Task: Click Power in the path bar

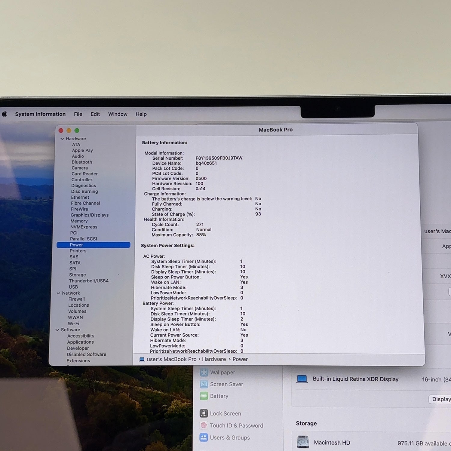Action: point(240,359)
